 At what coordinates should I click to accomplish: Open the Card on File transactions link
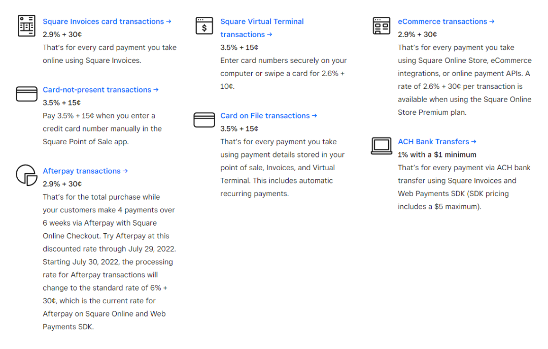pyautogui.click(x=269, y=115)
